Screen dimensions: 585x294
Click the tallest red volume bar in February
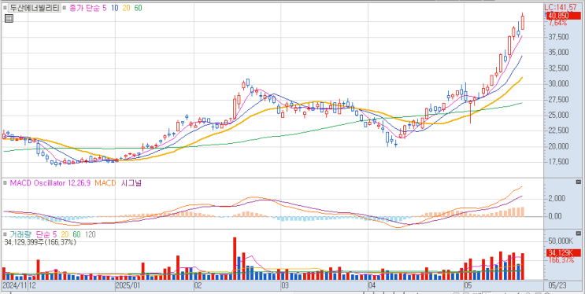coord(235,258)
